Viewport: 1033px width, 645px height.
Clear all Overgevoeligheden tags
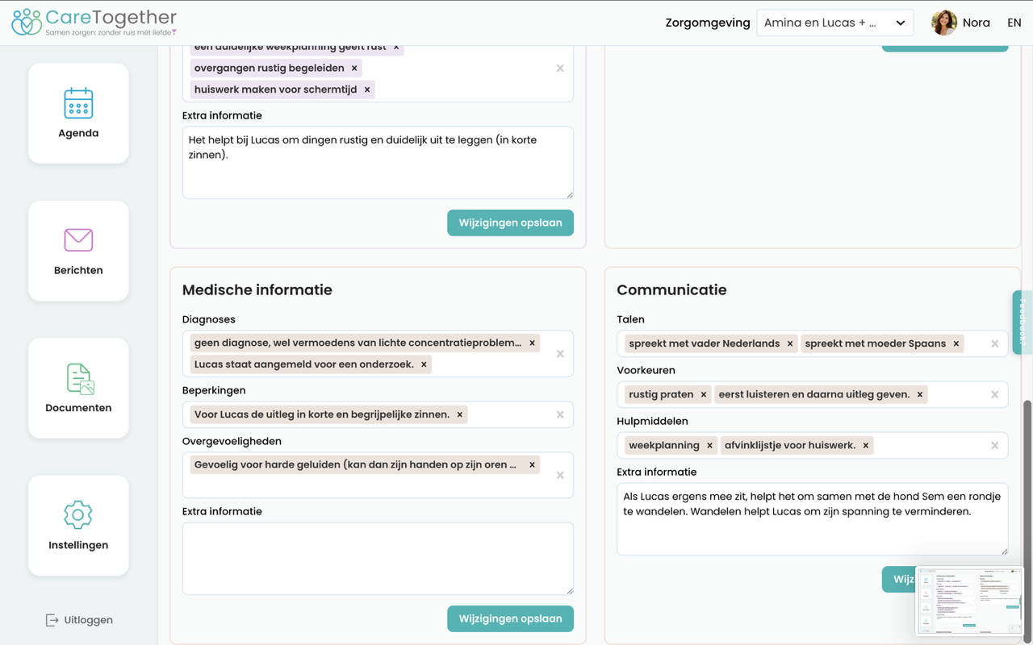[560, 475]
